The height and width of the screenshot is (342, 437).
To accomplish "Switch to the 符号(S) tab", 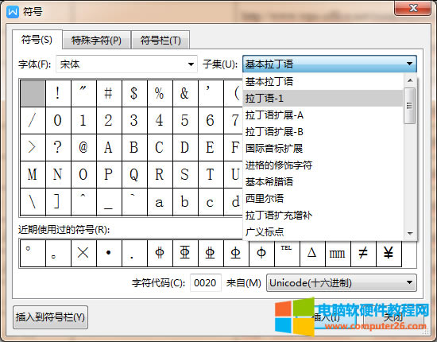I will 37,40.
